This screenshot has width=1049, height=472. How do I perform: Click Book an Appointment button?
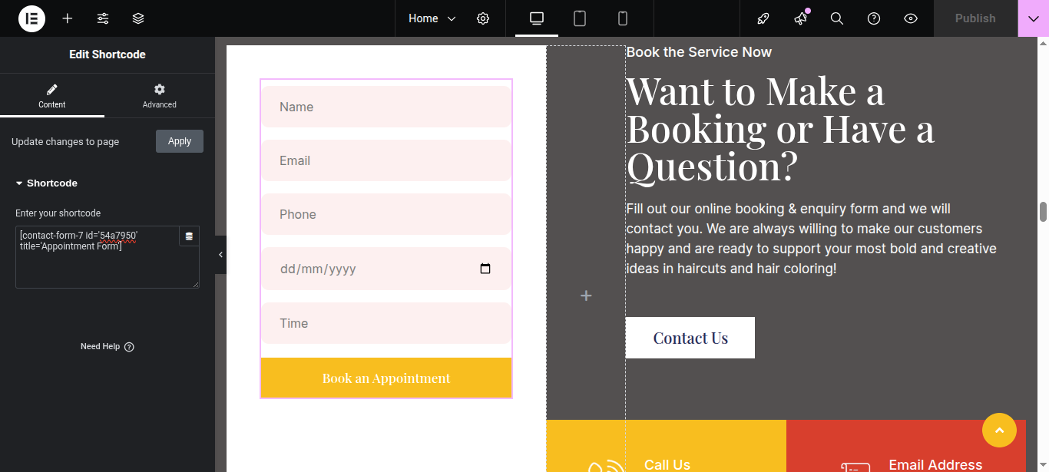(x=386, y=378)
